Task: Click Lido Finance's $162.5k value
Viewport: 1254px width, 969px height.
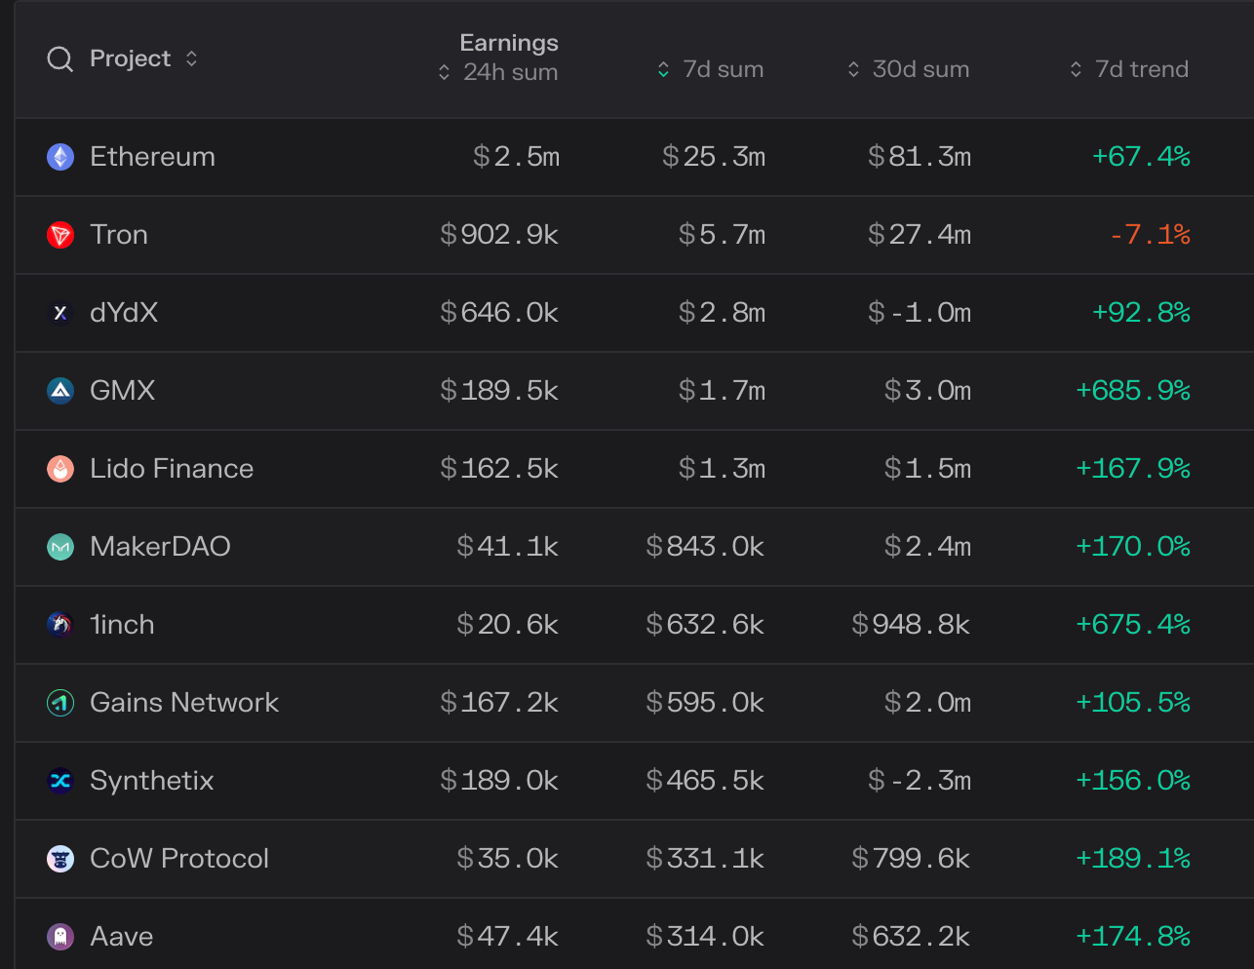Action: coord(499,469)
